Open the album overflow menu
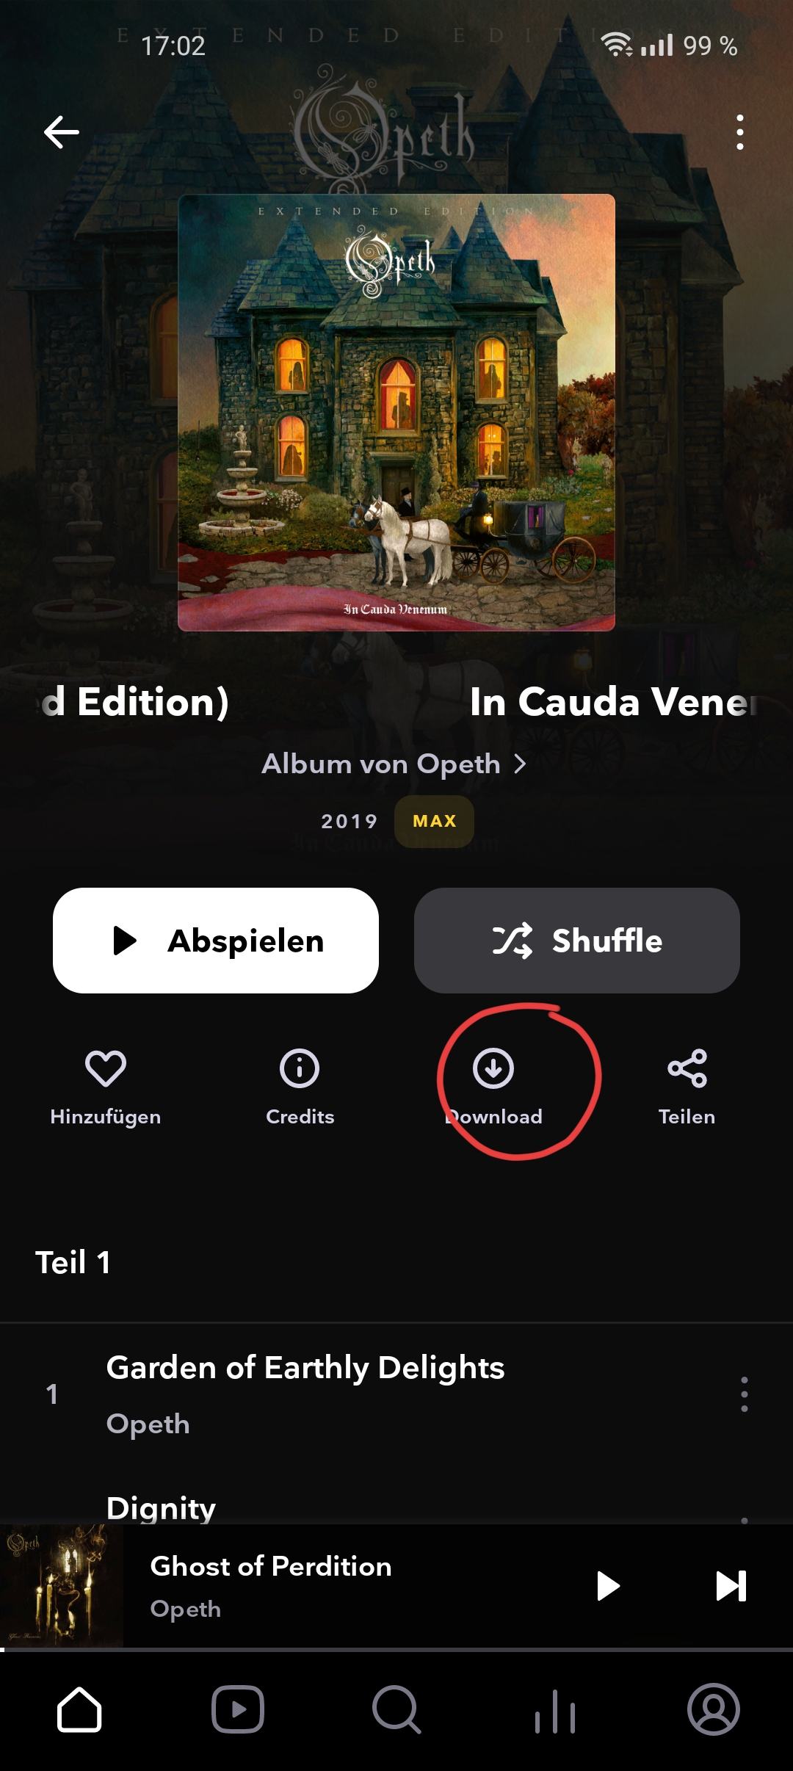The width and height of the screenshot is (793, 1771). [739, 133]
